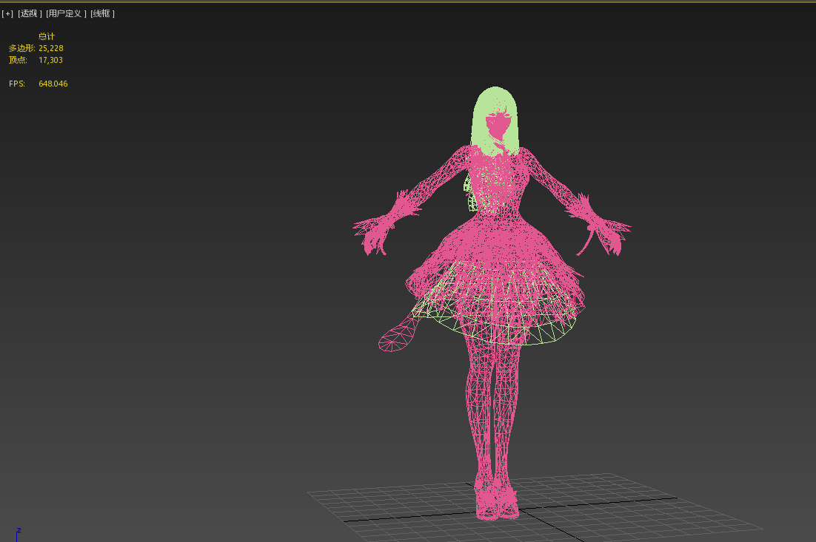This screenshot has width=816, height=542.
Task: Select the green petticoat wireframe hem
Action: pyautogui.click(x=518, y=336)
